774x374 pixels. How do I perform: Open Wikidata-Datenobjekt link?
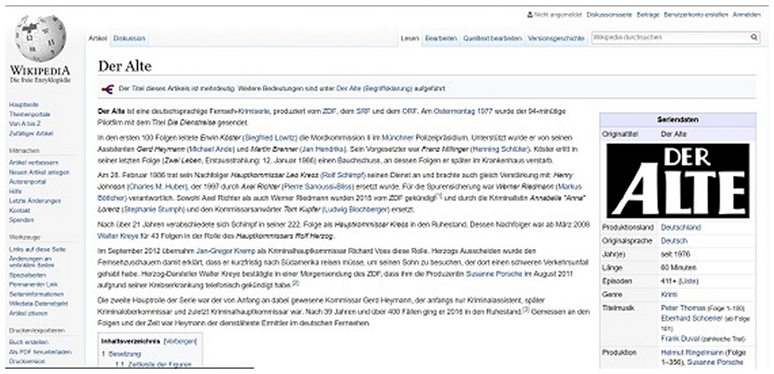point(38,304)
